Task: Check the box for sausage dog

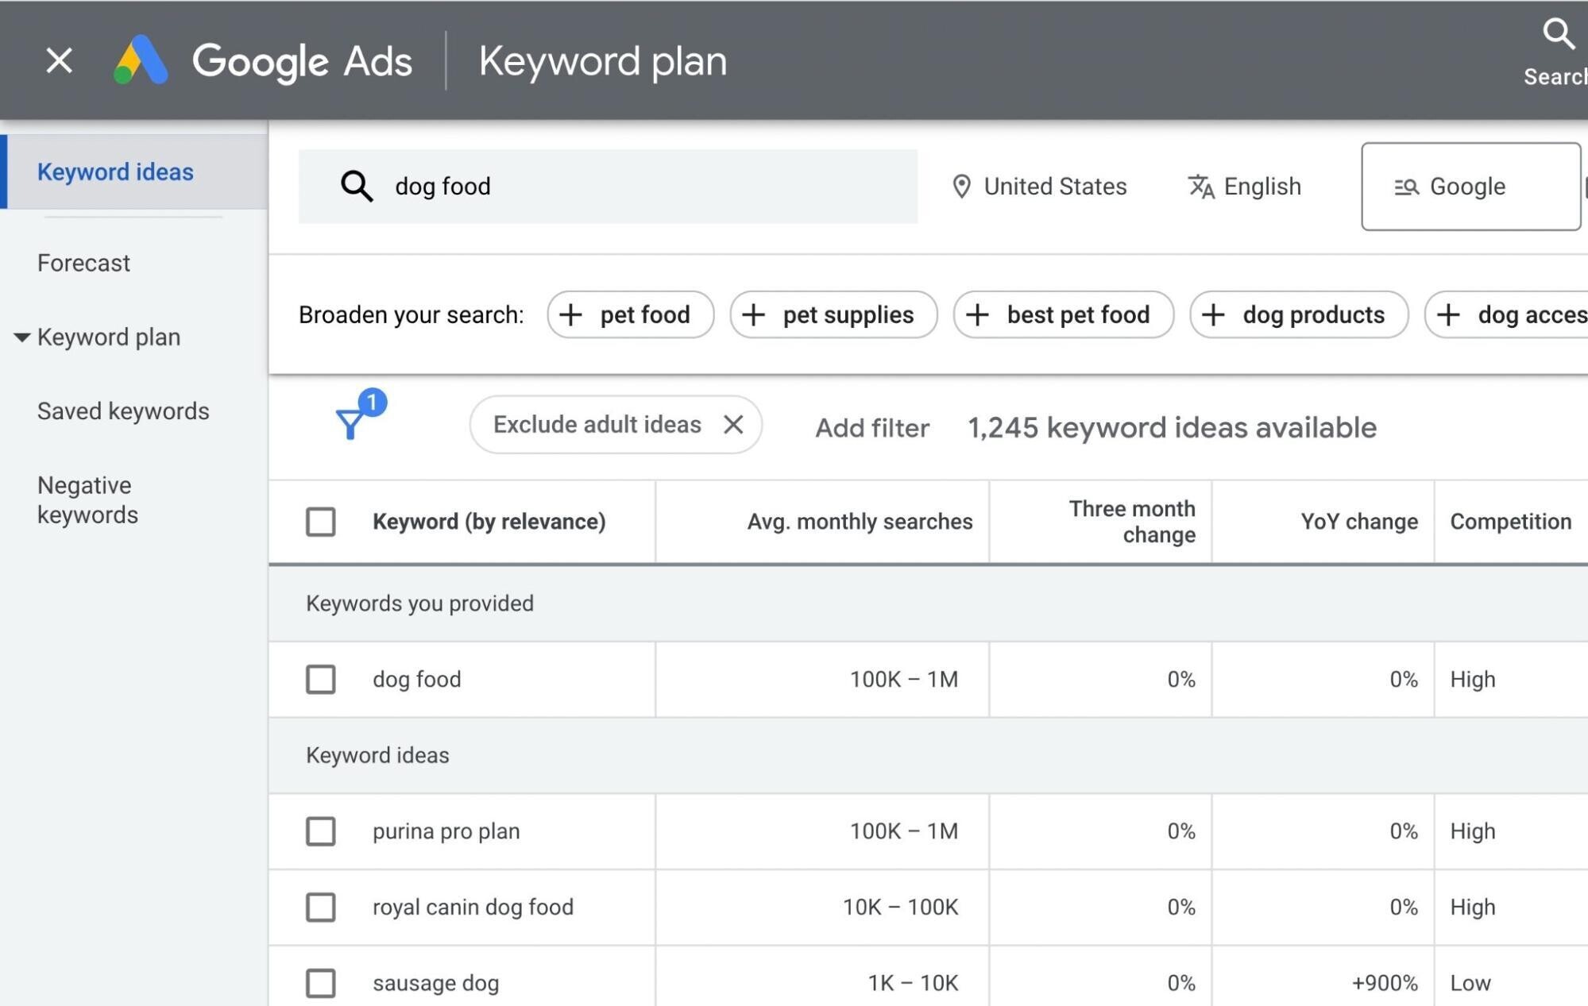Action: coord(321,983)
